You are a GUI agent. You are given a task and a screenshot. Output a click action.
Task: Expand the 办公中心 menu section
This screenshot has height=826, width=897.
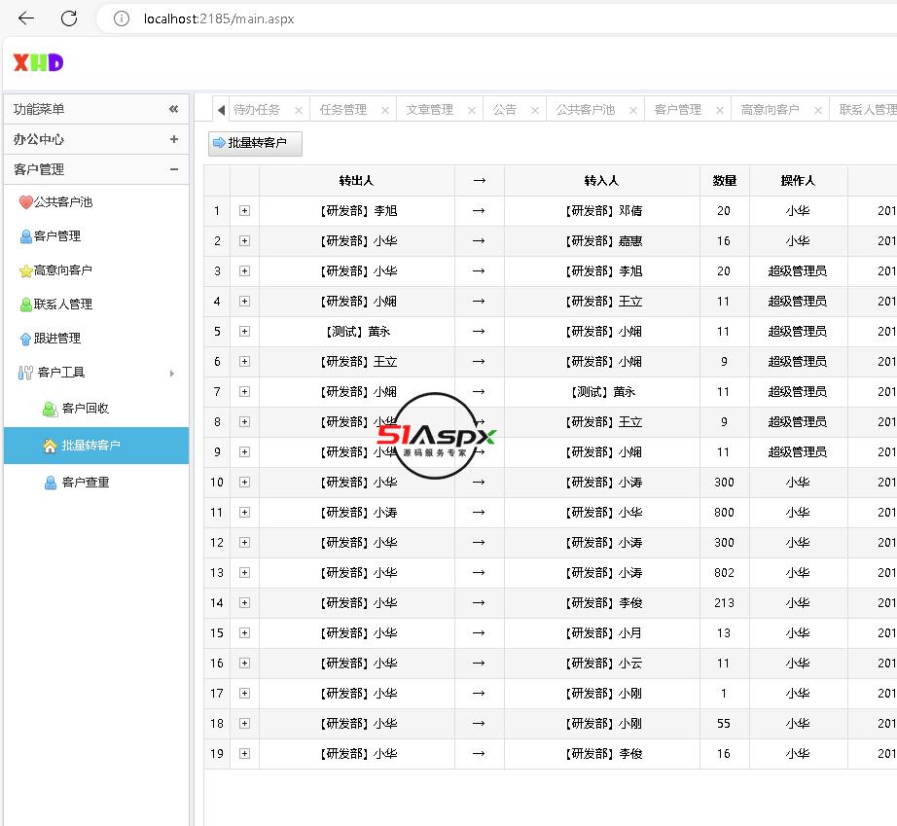coord(174,139)
